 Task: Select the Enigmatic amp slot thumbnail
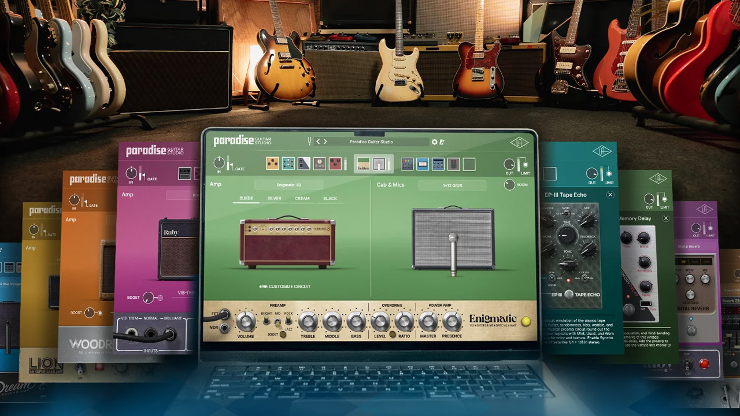coord(364,164)
